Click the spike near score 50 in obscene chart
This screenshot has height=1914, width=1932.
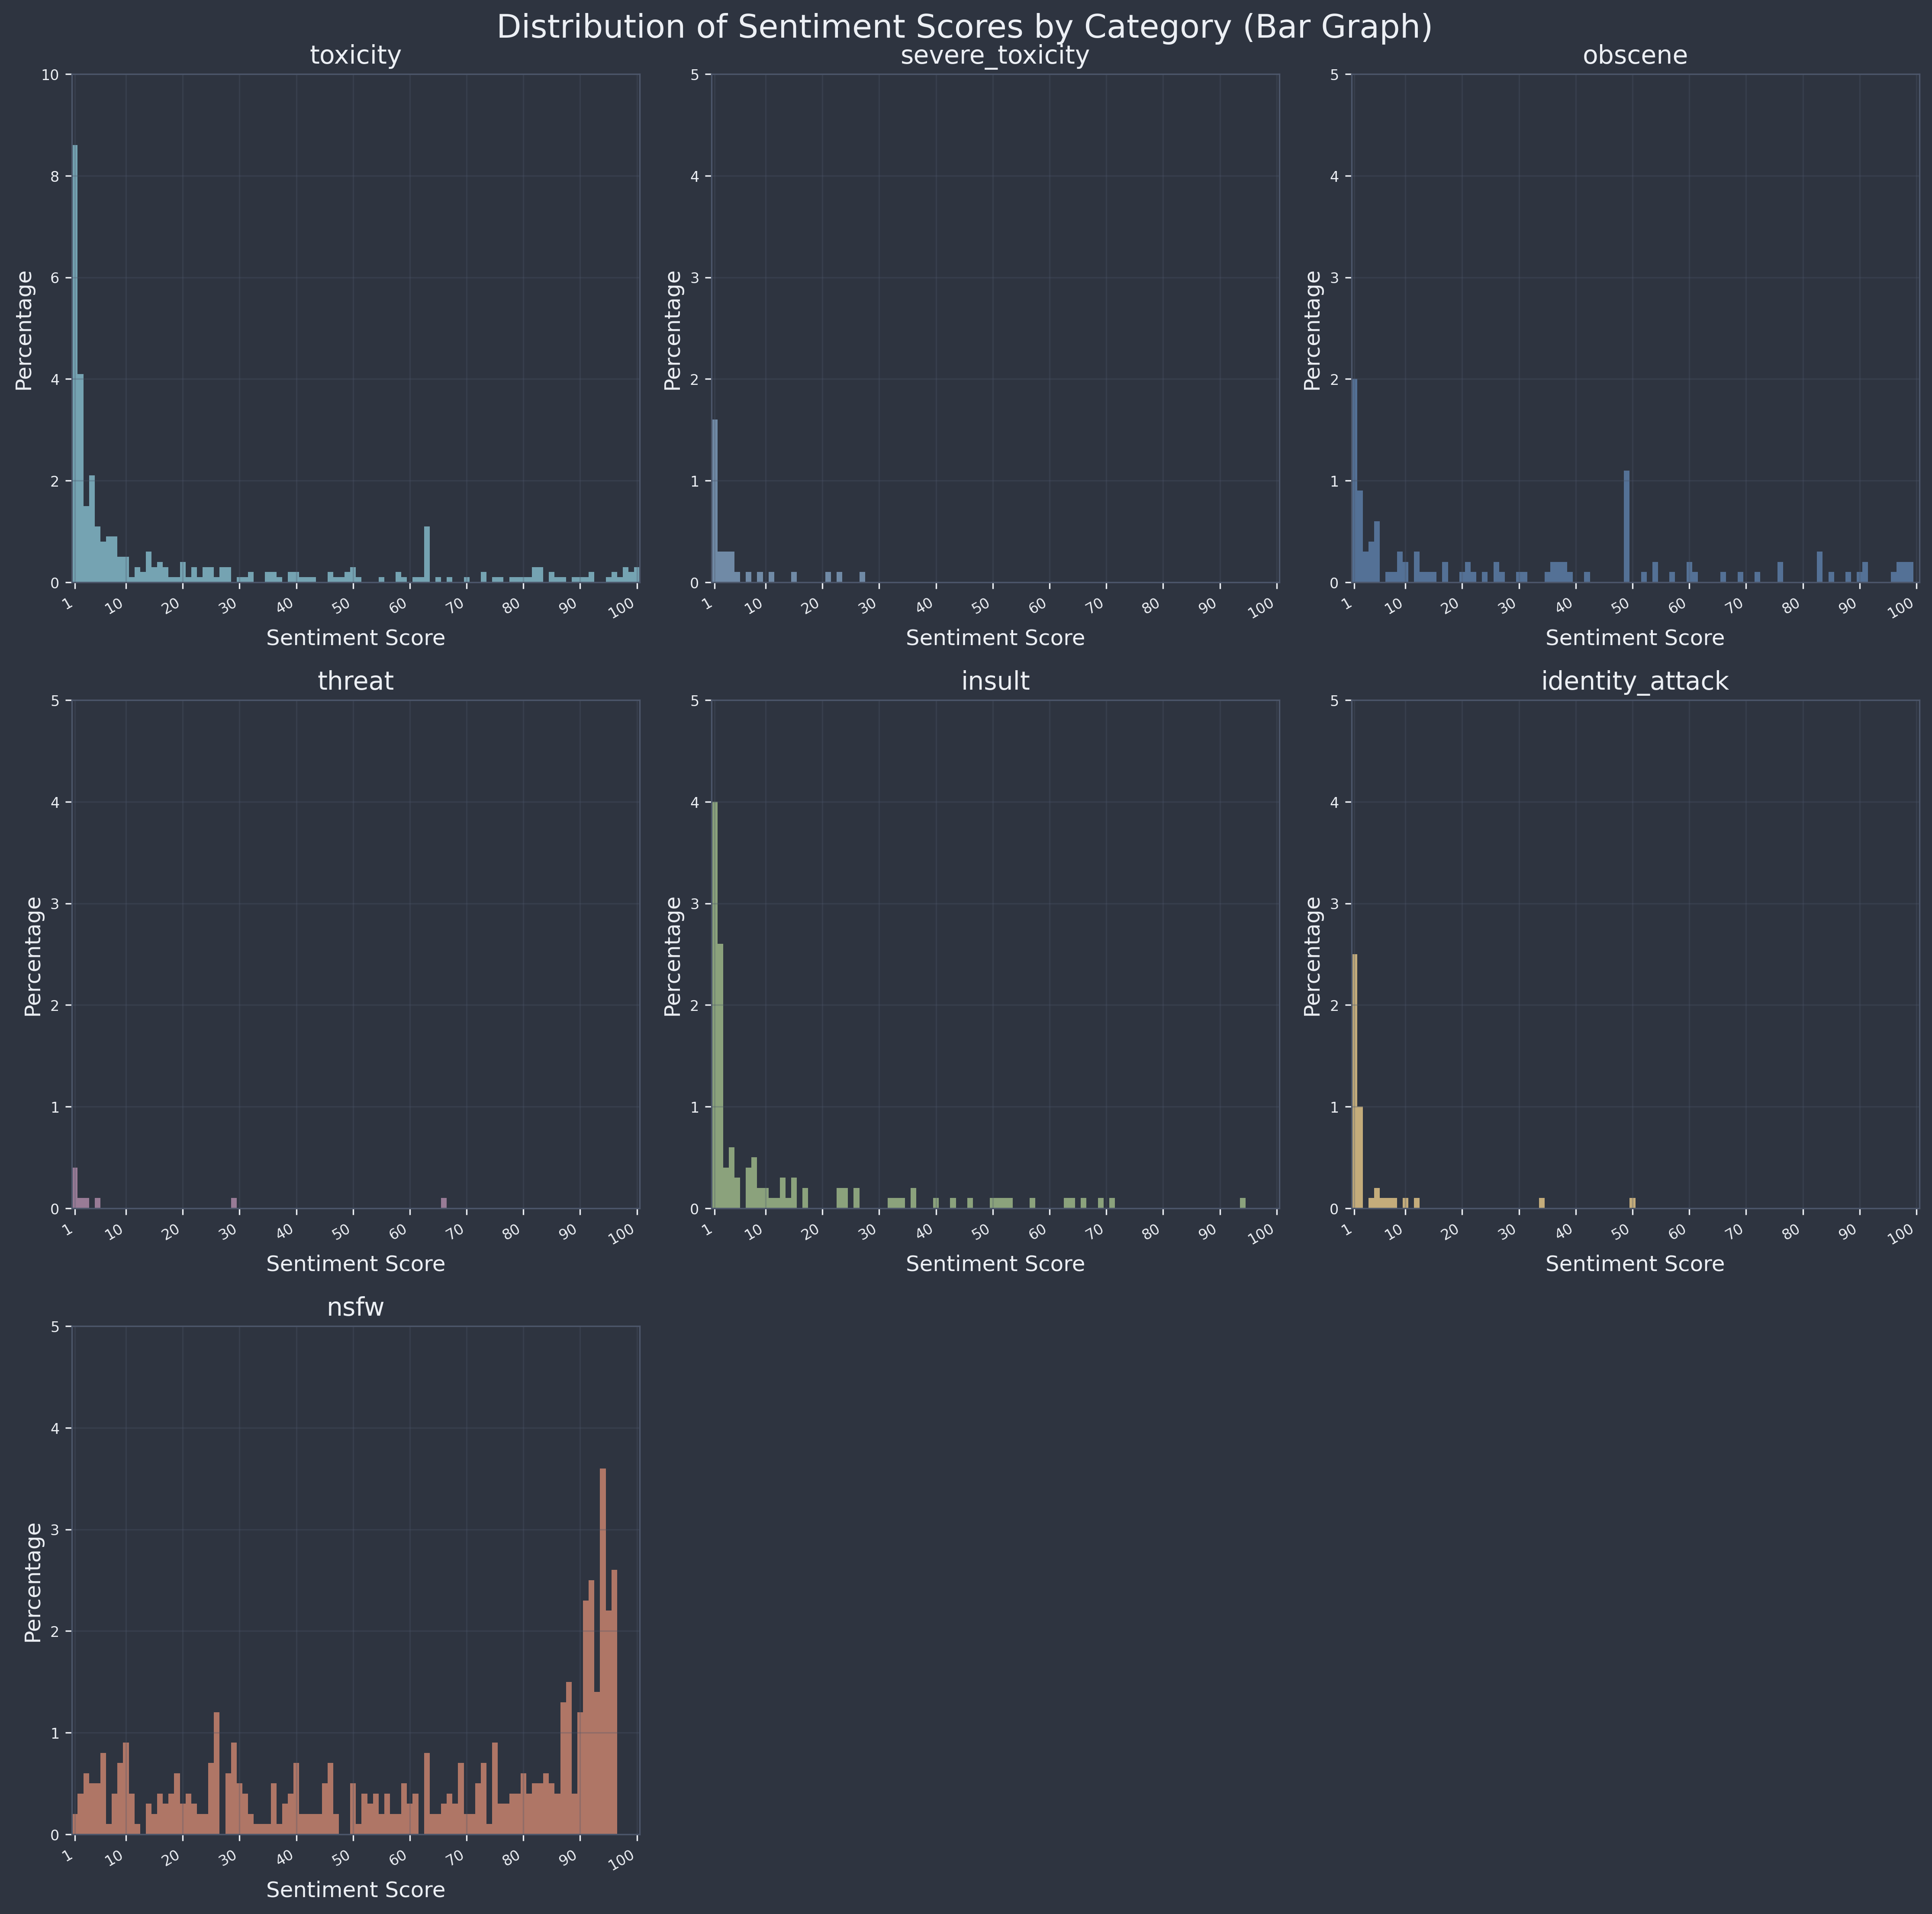pyautogui.click(x=1627, y=526)
